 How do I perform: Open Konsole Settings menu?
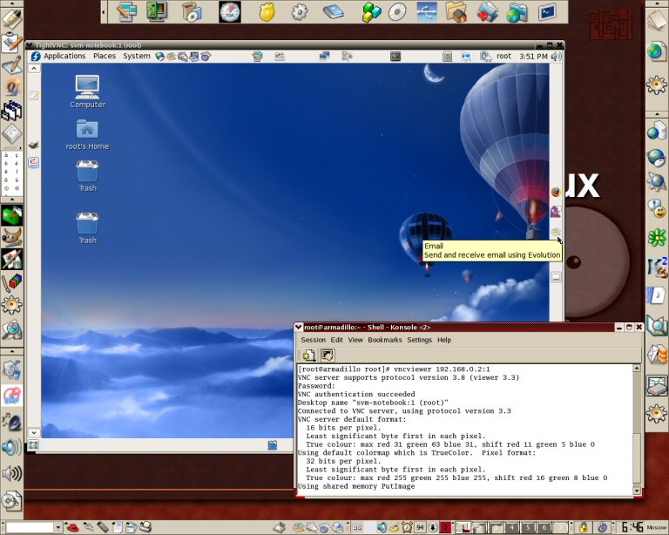click(419, 340)
